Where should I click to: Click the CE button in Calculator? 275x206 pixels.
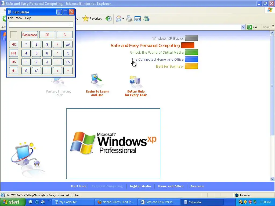(47, 35)
